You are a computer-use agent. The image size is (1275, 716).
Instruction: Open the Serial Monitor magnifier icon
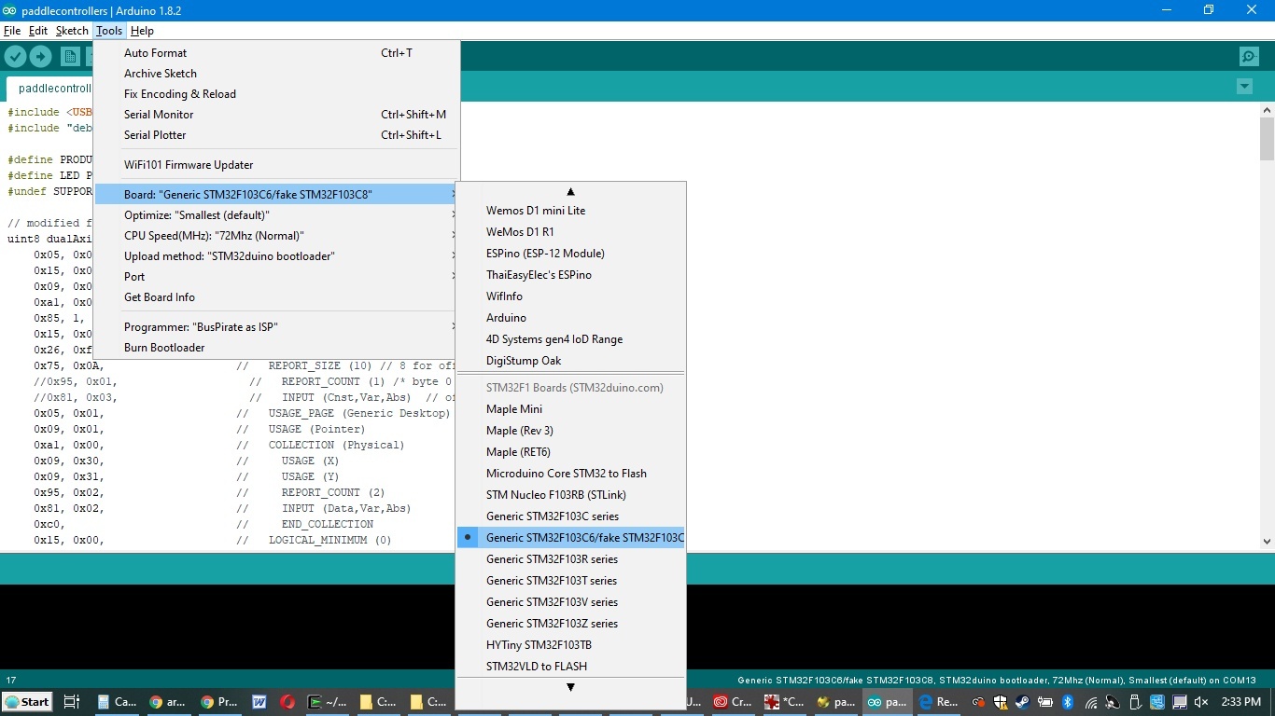tap(1249, 57)
